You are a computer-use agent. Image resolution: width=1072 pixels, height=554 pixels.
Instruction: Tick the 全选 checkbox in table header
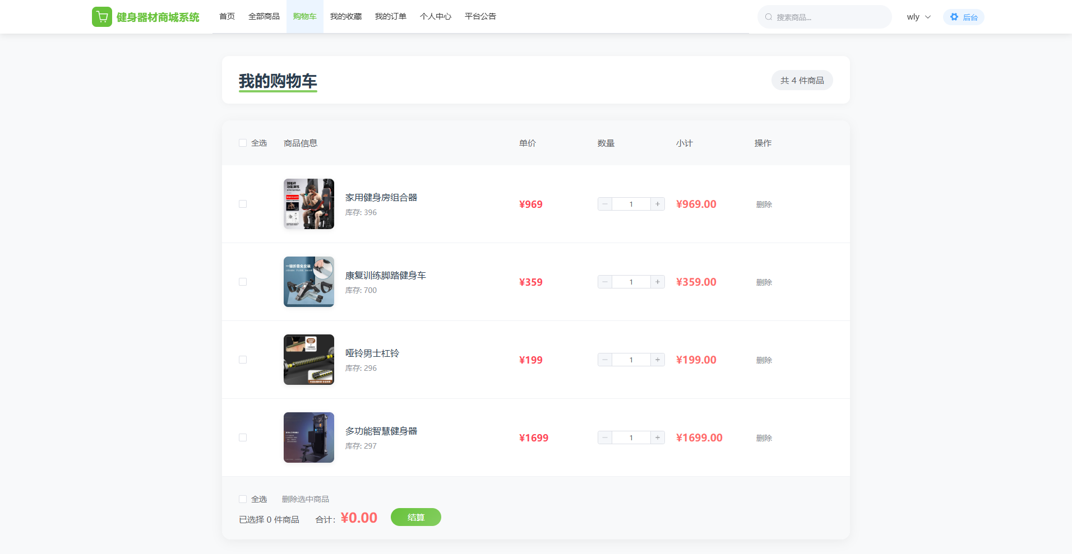[243, 143]
